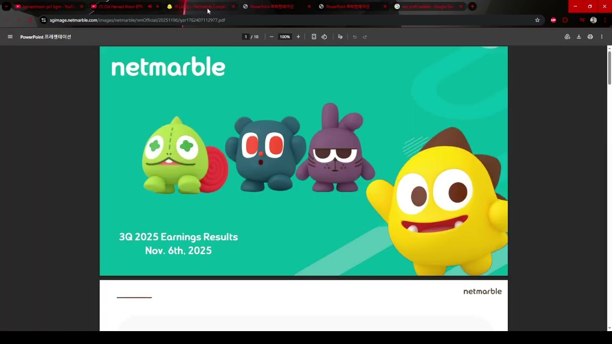View site information icon in address bar
The width and height of the screenshot is (612, 344).
(44, 20)
